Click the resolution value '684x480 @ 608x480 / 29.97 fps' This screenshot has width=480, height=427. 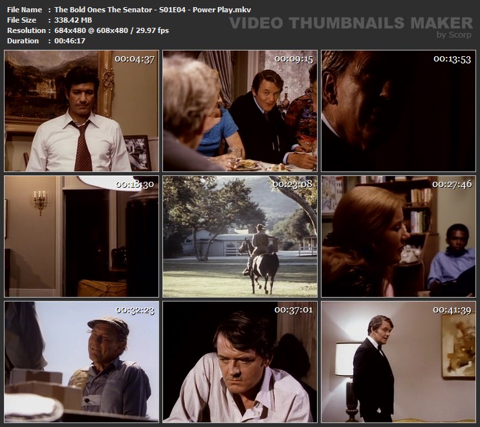pos(111,30)
